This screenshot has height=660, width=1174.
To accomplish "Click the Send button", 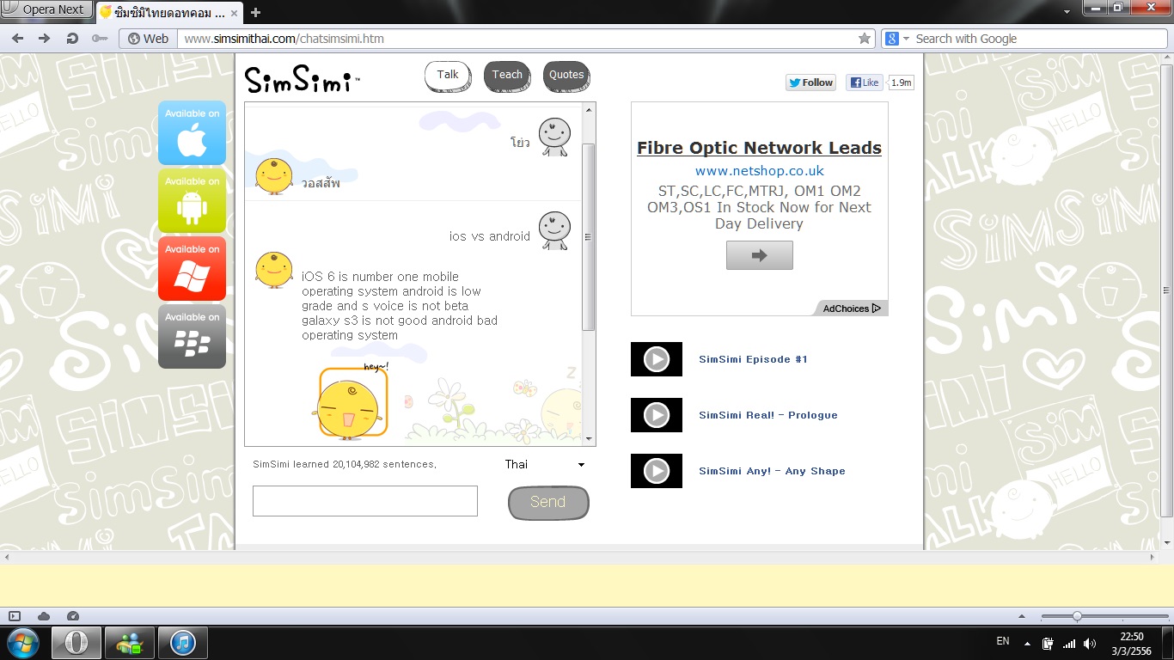I will 548,503.
